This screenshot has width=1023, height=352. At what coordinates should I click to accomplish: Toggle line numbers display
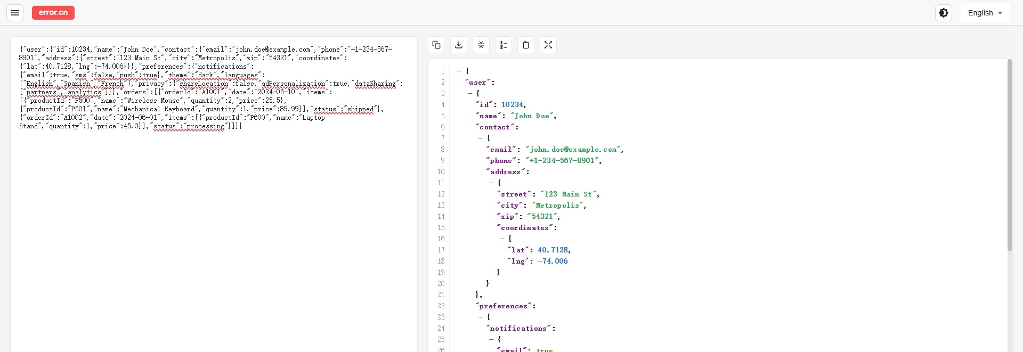coord(504,45)
